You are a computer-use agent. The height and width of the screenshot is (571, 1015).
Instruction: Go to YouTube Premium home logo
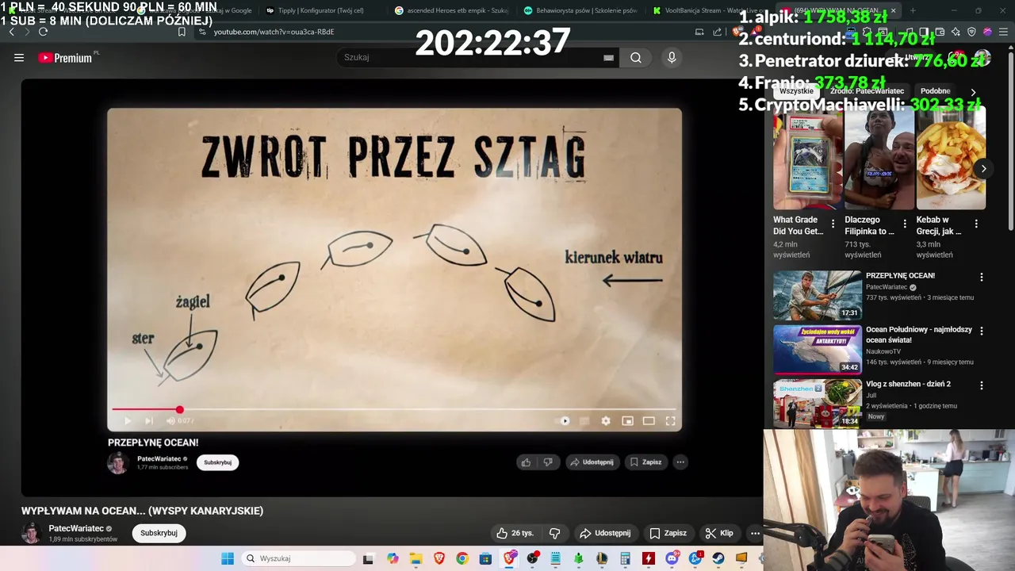click(x=65, y=57)
